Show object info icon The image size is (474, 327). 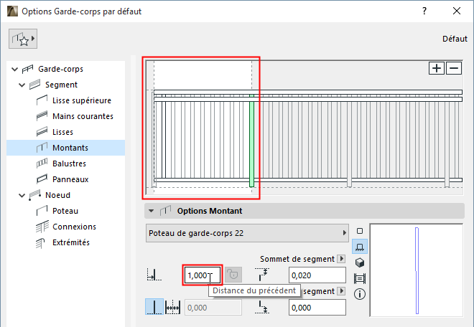[360, 294]
